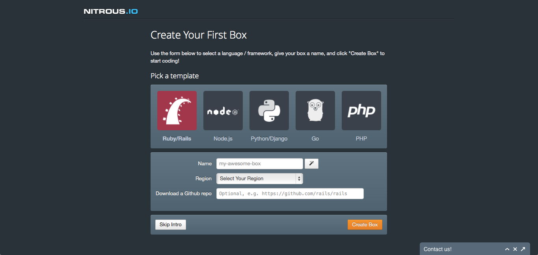This screenshot has height=255, width=538.
Task: Click the Github repo URL field
Action: pyautogui.click(x=290, y=193)
